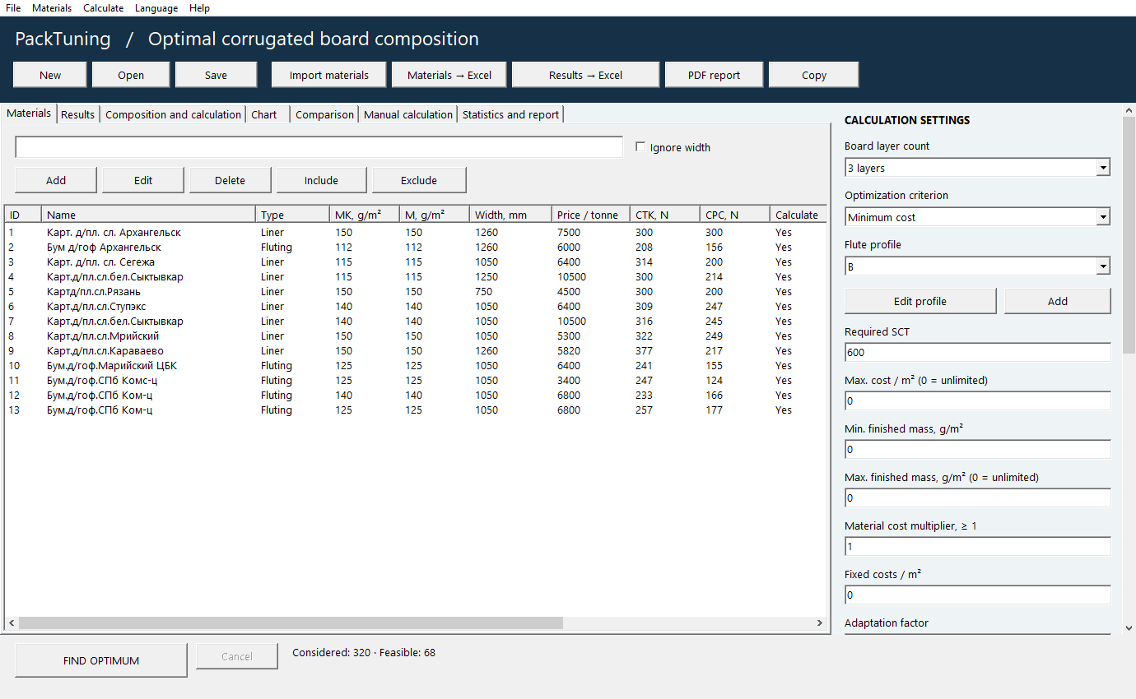Image resolution: width=1136 pixels, height=699 pixels.
Task: Click Add button next to Edit profile
Action: 1058,301
